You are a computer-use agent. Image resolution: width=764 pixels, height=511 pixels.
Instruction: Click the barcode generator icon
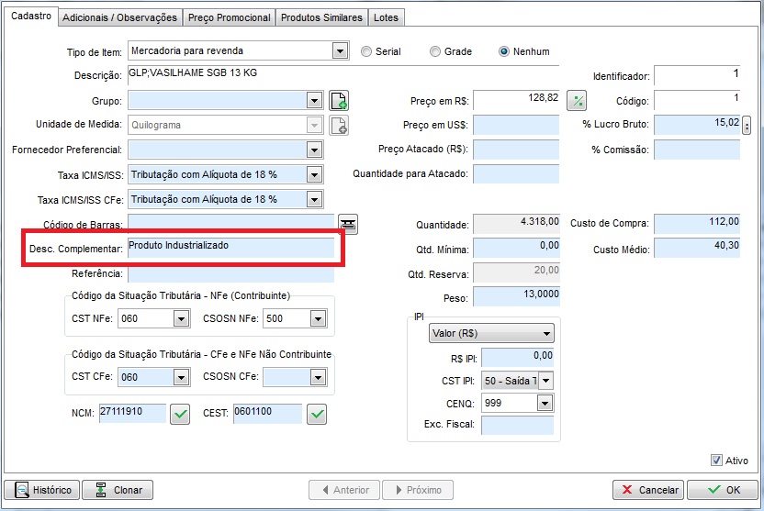(348, 223)
